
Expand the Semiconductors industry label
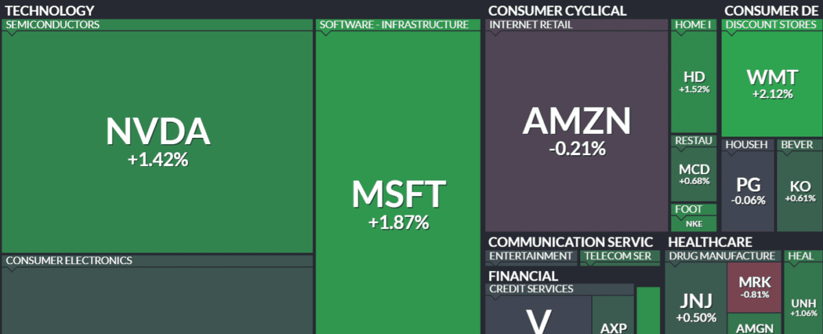(53, 25)
